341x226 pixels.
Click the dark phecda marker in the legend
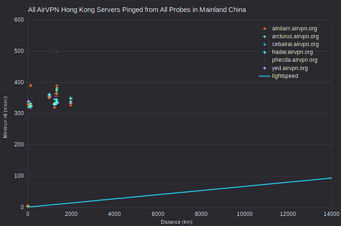tap(264, 60)
